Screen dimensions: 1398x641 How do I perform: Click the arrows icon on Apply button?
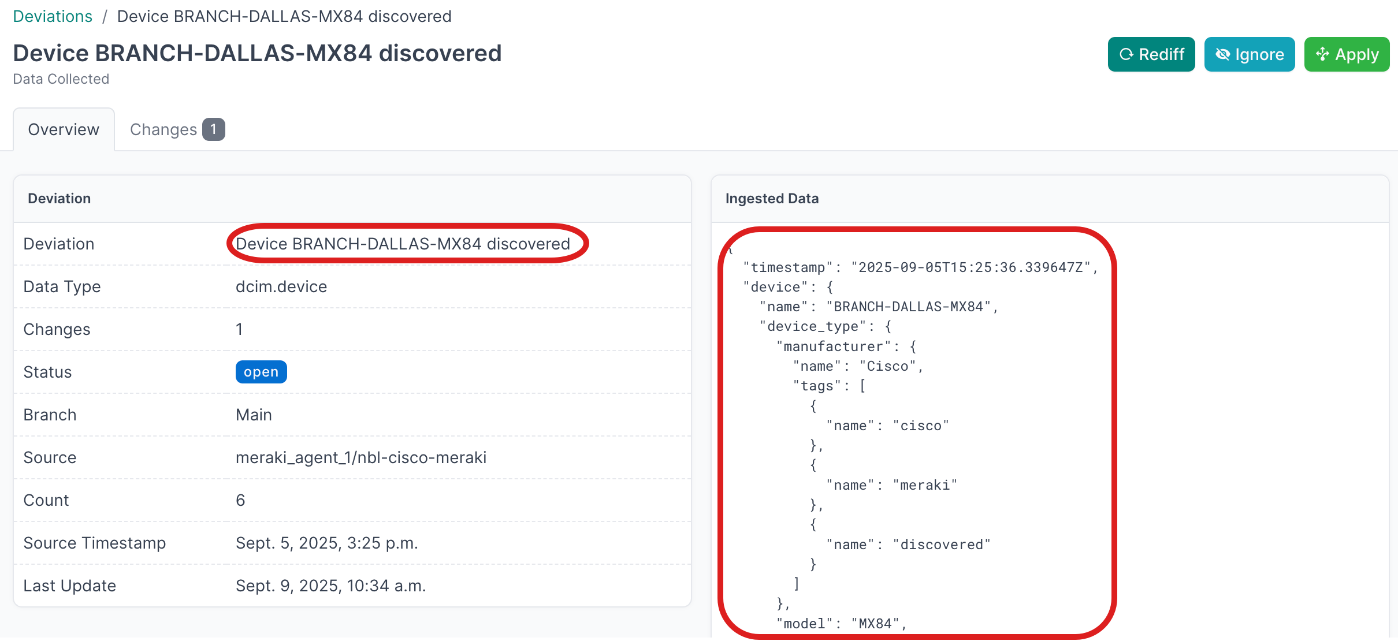[1322, 54]
